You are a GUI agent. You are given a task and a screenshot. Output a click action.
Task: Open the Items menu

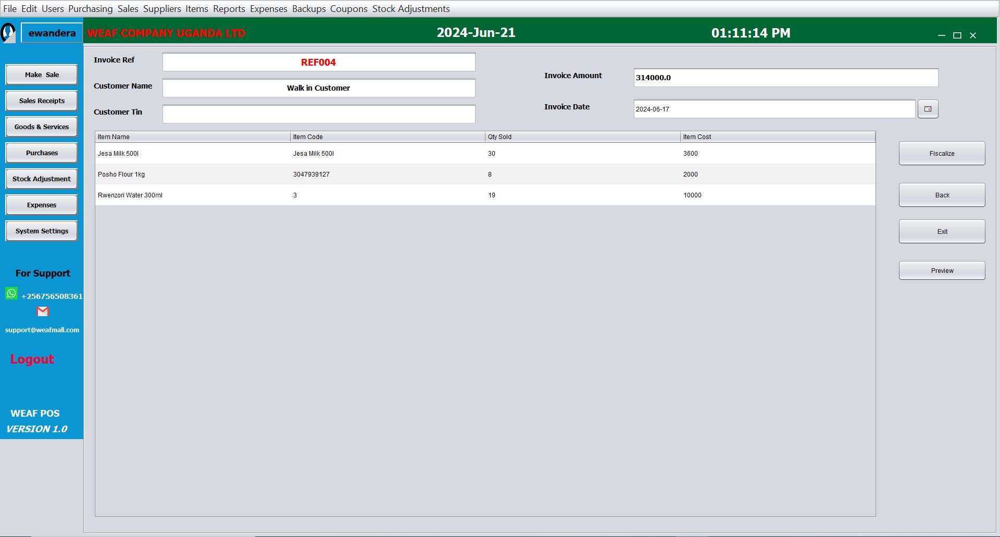(197, 9)
